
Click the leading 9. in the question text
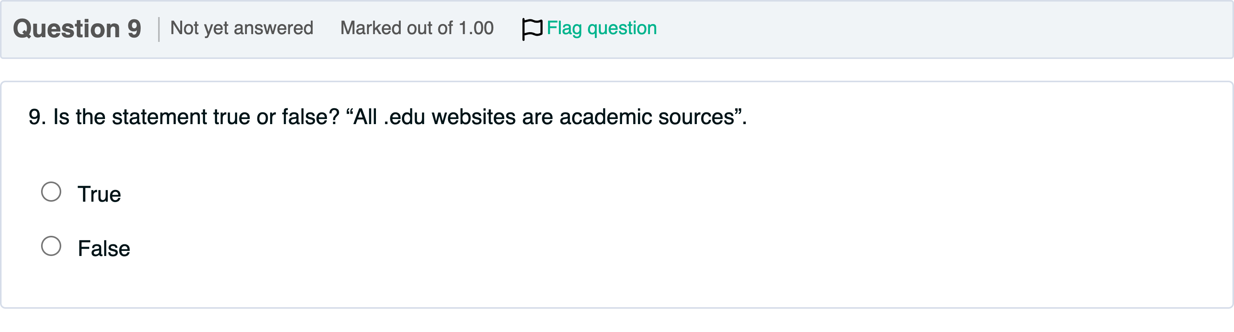(37, 117)
